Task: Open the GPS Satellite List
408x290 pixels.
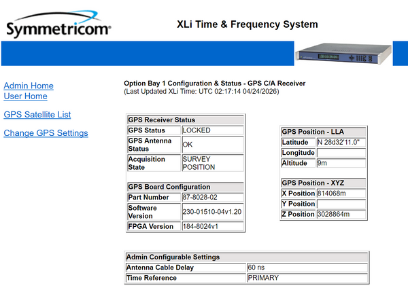Action: (37, 115)
